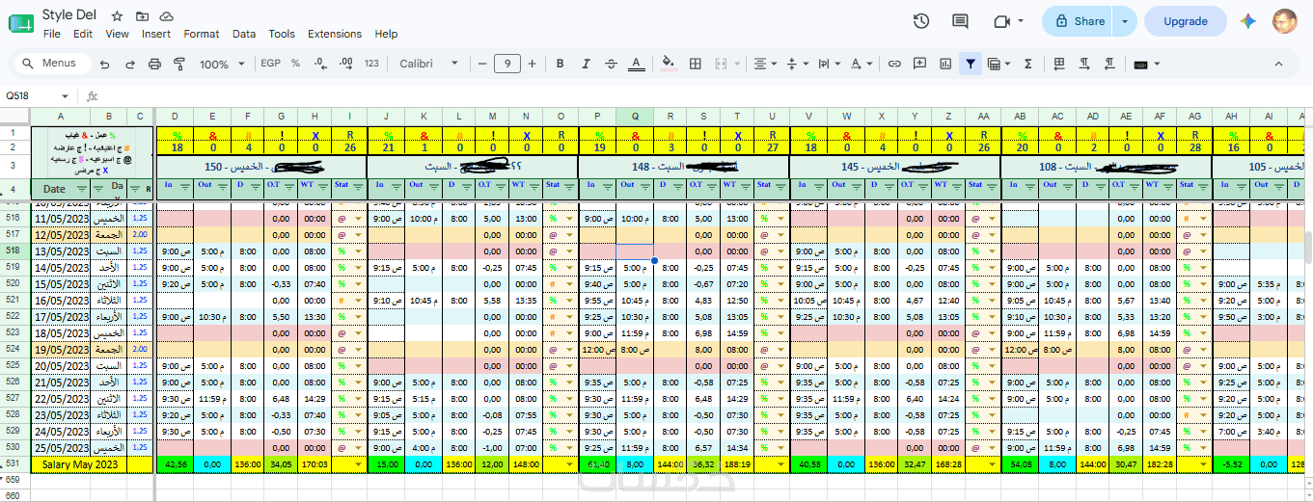Click the Gemini sparkle icon
Viewport: 1313px width, 502px height.
pos(1248,21)
